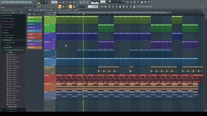
Task: Open the ADD menu
Action: pyautogui.click(x=8, y=2)
